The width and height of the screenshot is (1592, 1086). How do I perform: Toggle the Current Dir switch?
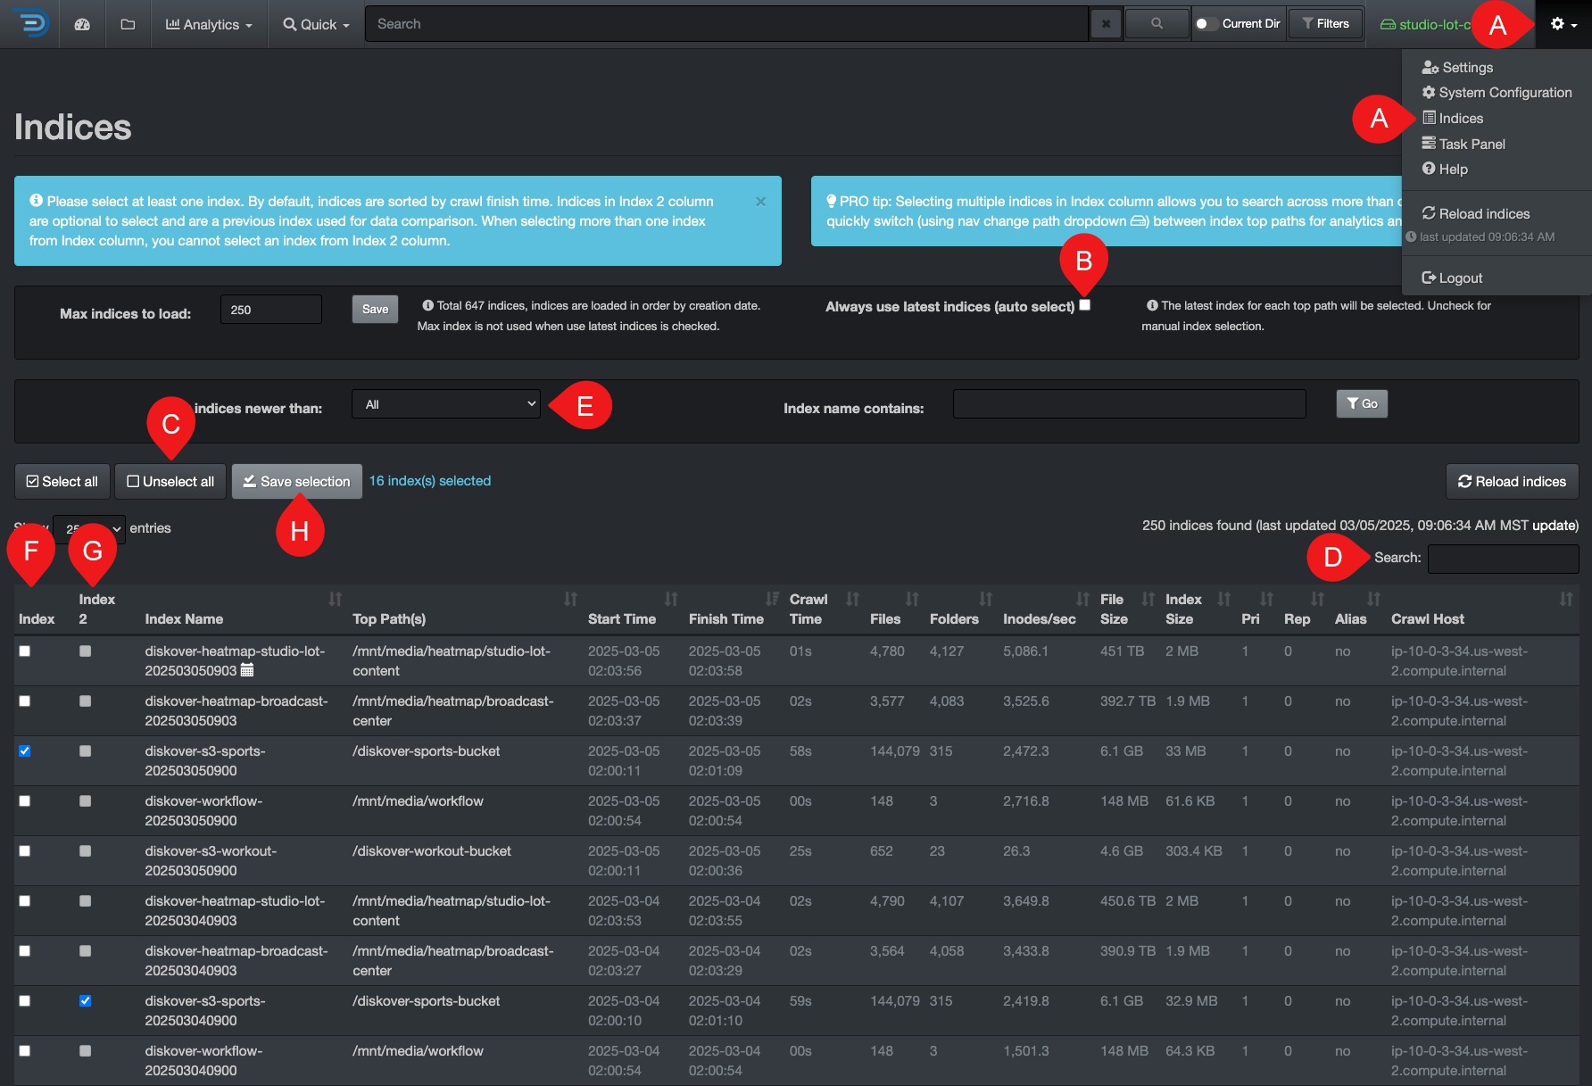click(1206, 24)
